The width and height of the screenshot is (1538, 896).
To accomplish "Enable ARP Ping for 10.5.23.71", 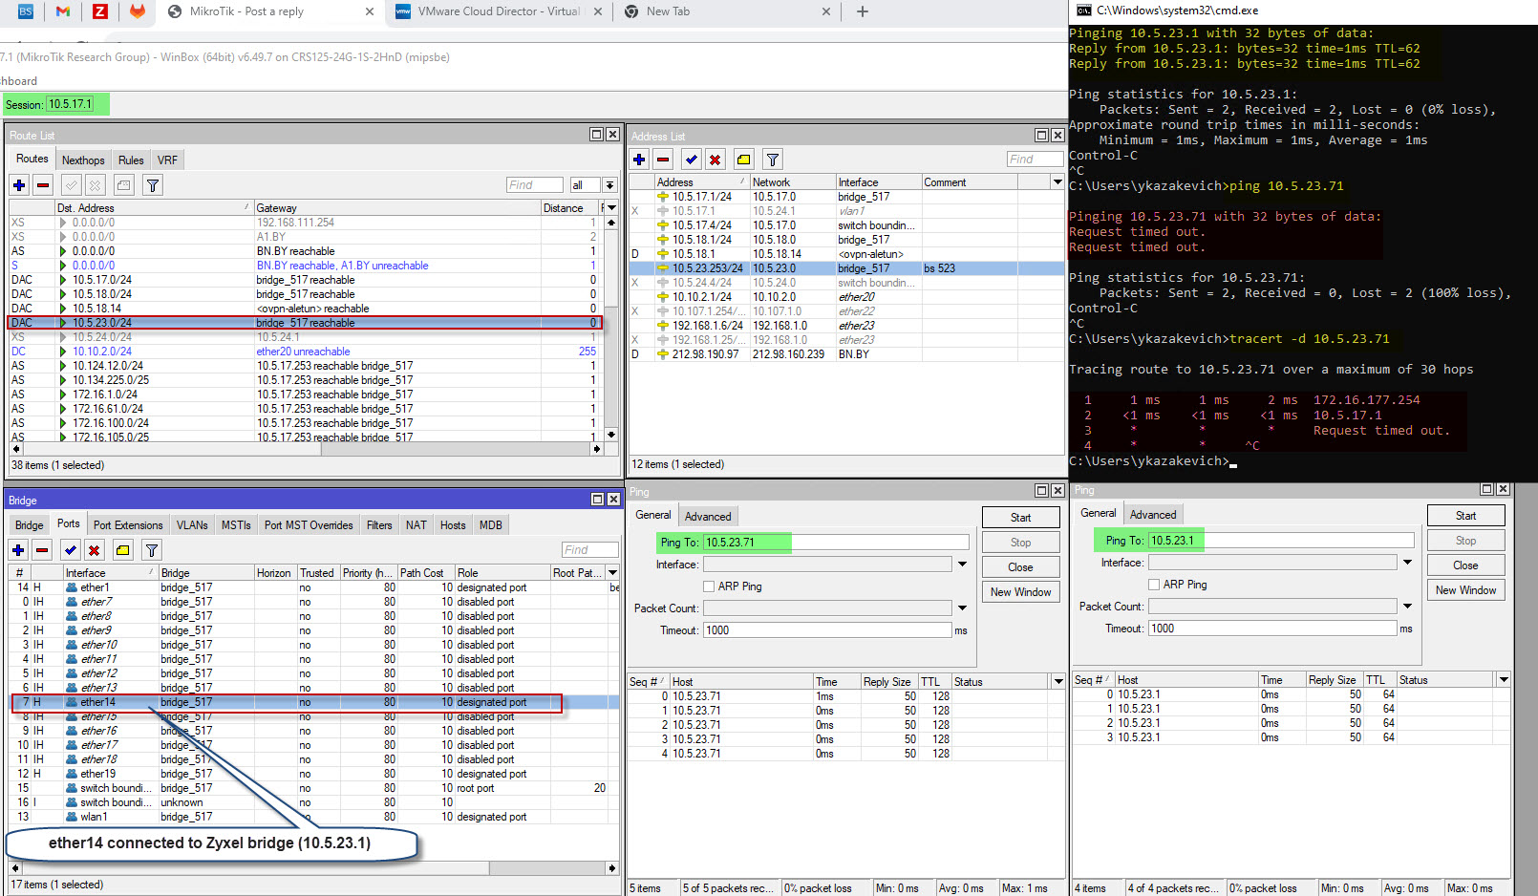I will coord(709,586).
